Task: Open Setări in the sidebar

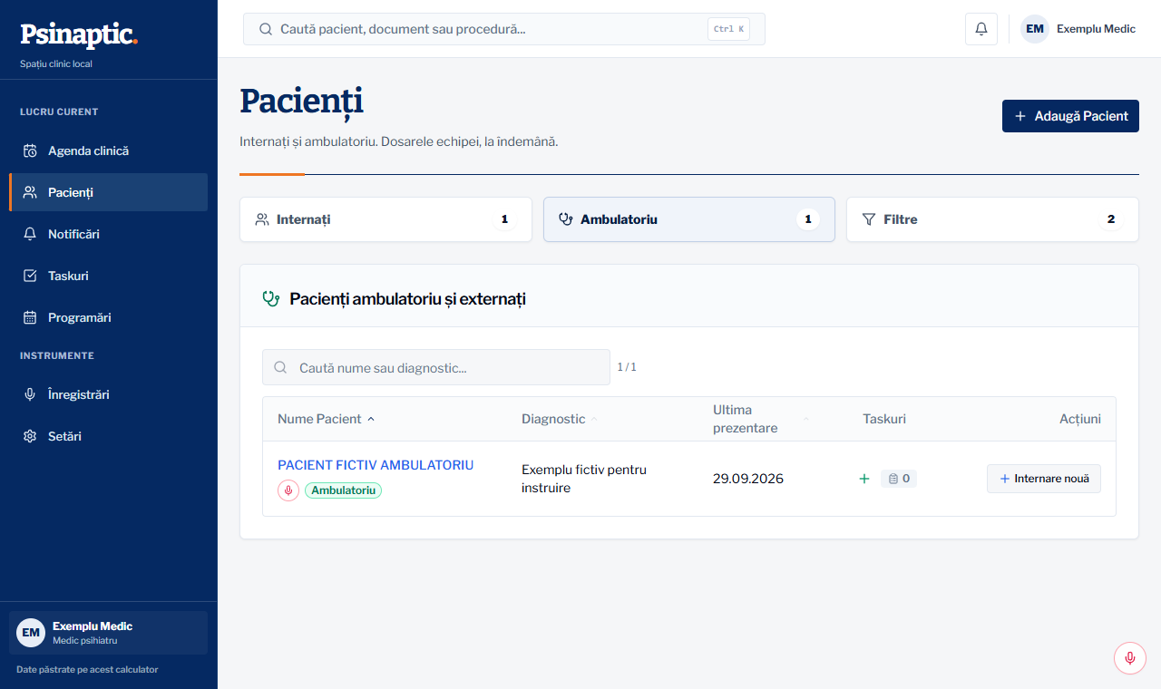Action: point(109,436)
